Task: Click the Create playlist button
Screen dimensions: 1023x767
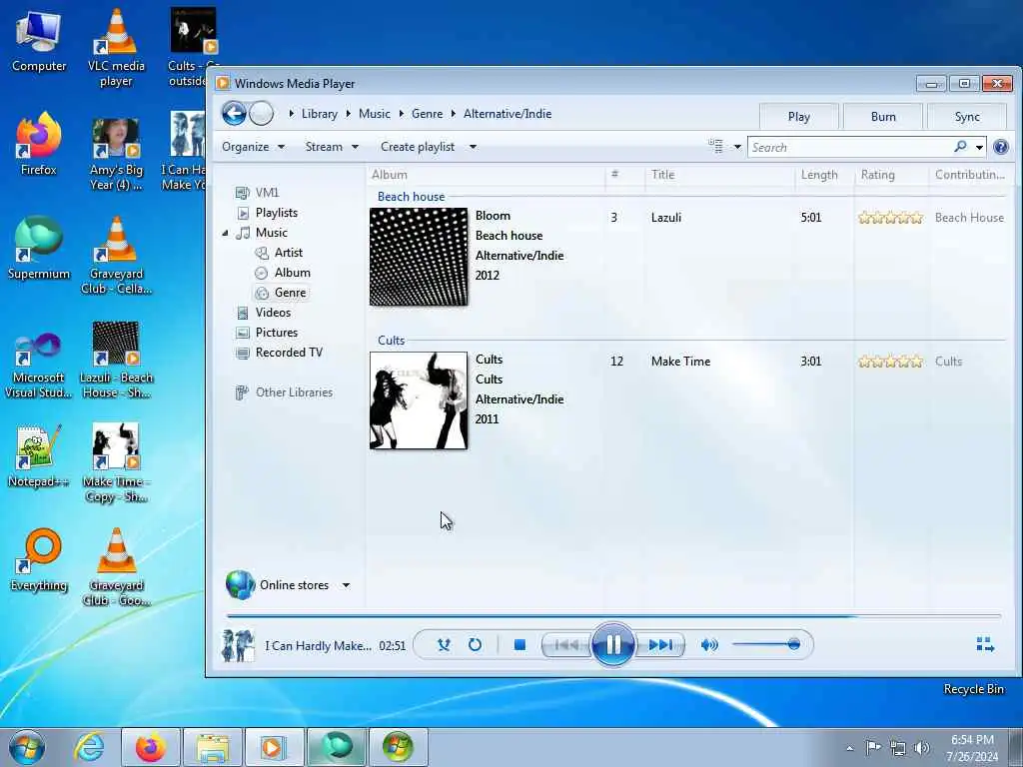Action: tap(418, 147)
